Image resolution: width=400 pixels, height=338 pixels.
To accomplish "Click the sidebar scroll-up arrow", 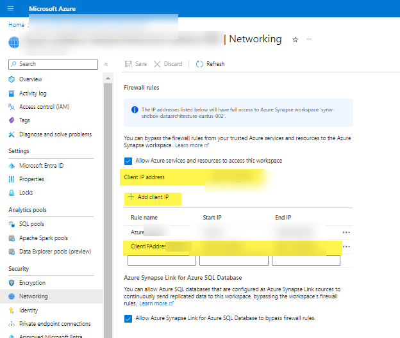I will point(108,78).
